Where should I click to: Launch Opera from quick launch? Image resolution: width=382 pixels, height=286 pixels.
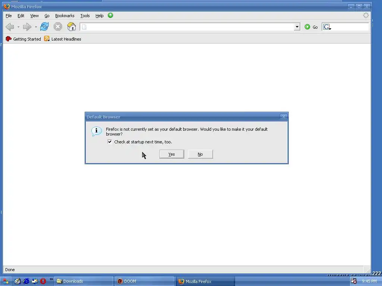coord(43,281)
